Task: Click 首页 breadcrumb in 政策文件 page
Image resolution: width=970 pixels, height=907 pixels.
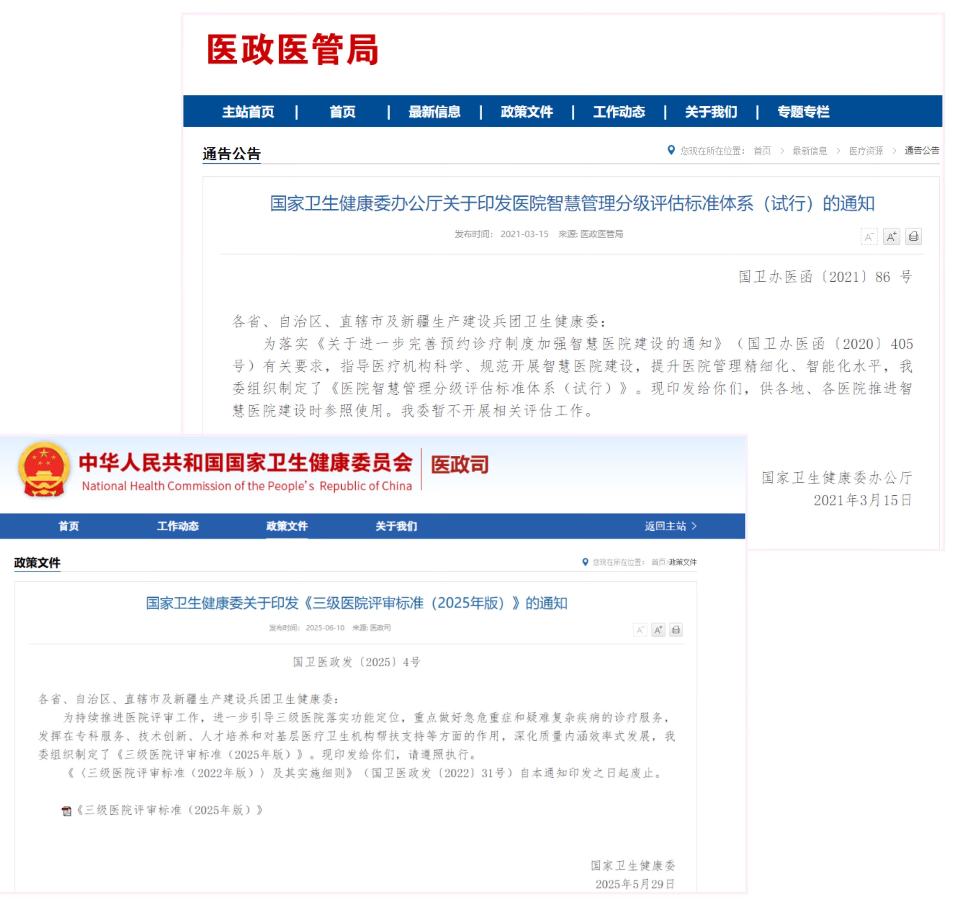Action: (658, 562)
